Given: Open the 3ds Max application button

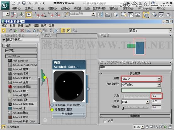Looking at the screenshot, I should tap(5, 5).
